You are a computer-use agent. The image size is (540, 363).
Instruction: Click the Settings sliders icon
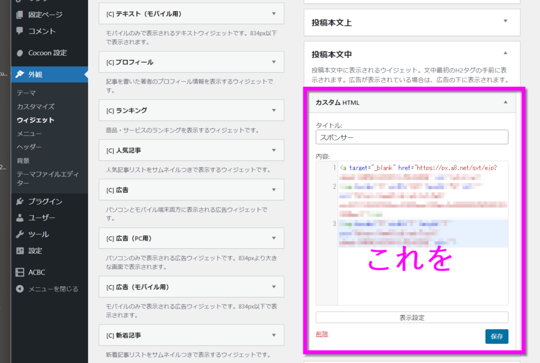click(x=20, y=251)
